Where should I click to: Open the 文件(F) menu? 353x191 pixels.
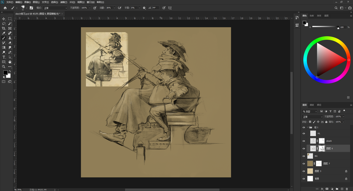pos(10,2)
